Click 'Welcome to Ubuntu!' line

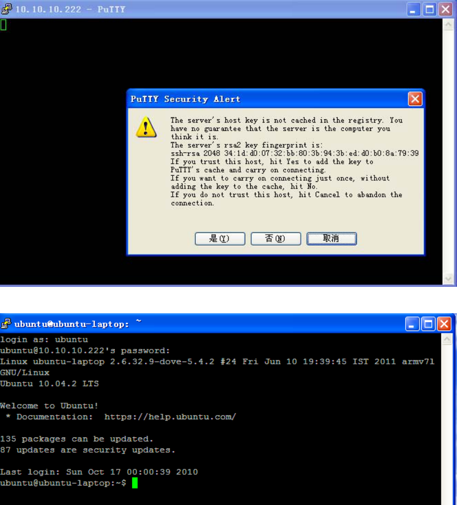coord(49,406)
